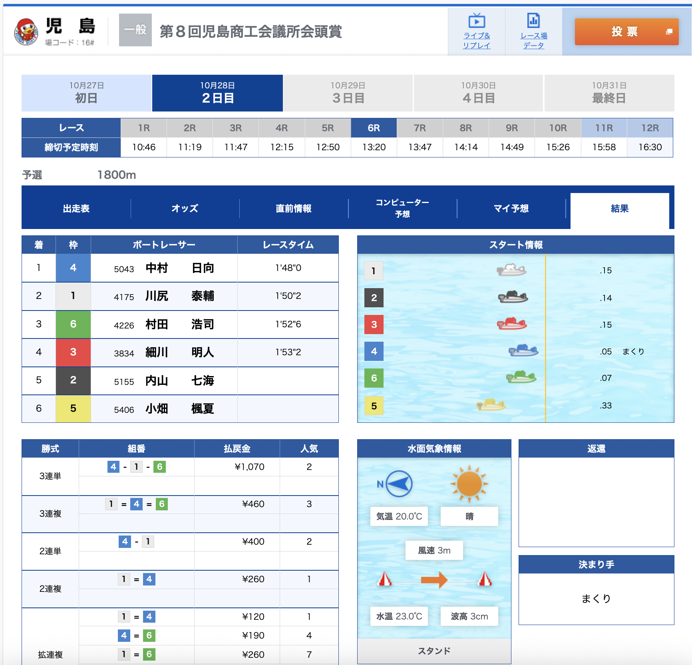Open the ライブ&リプレイ link
This screenshot has height=665, width=692.
(477, 40)
